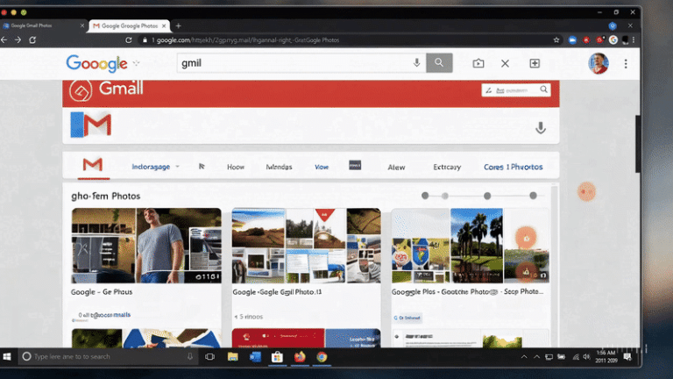Viewport: 673px width, 379px height.
Task: Go back with the browser back arrow
Action: pos(4,40)
